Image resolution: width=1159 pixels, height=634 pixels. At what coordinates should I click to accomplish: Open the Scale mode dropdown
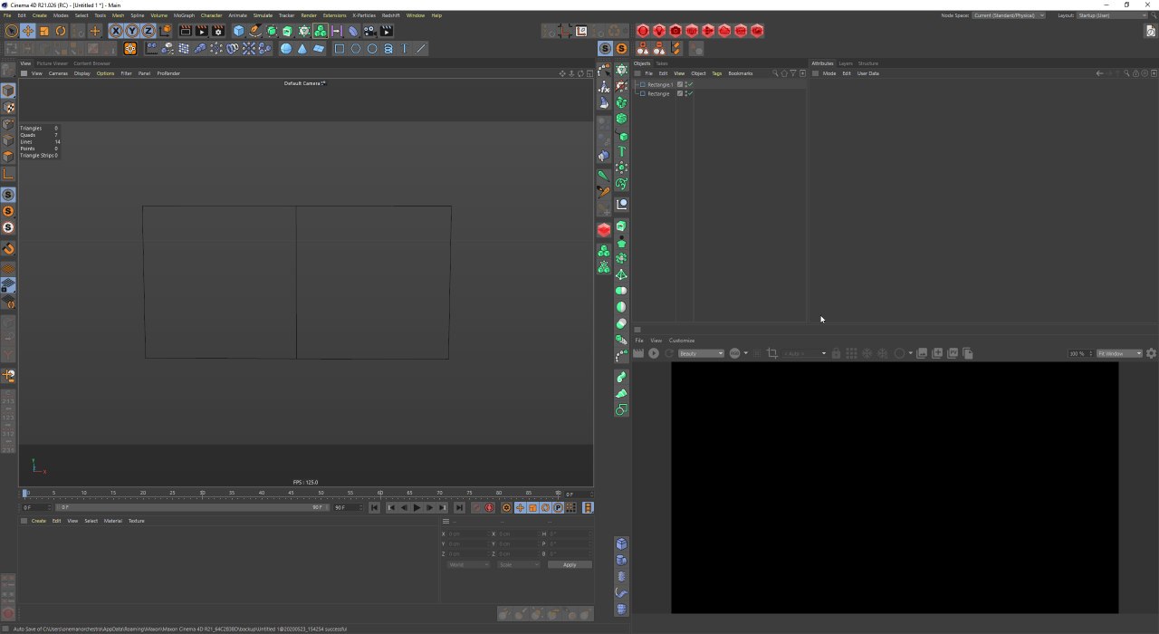click(518, 564)
